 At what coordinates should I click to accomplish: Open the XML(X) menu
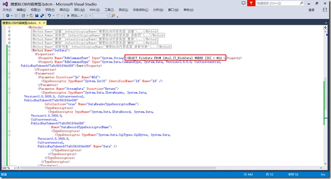point(95,10)
